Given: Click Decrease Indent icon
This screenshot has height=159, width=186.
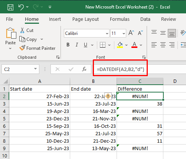Looking at the screenshot, I should coord(183,45).
